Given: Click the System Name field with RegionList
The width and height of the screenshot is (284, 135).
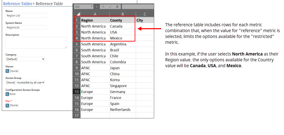Looking at the screenshot, I should 26,27.
